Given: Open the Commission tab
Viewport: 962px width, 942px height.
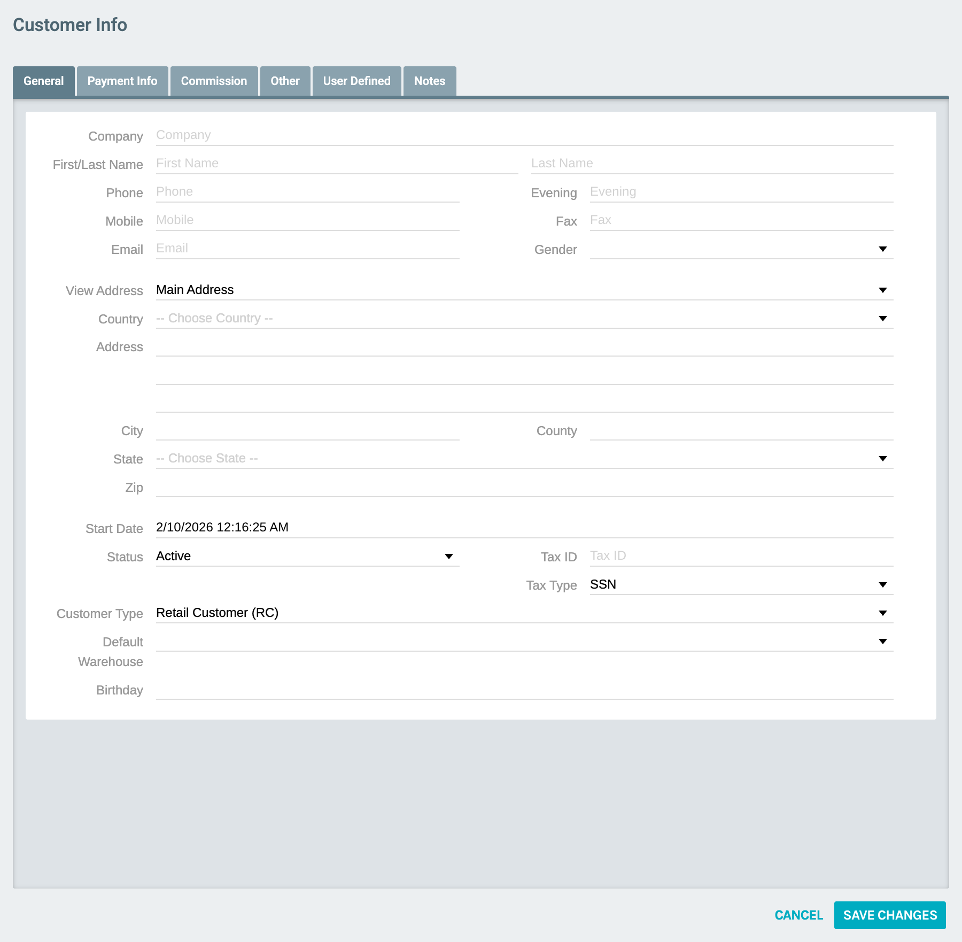Looking at the screenshot, I should 214,81.
